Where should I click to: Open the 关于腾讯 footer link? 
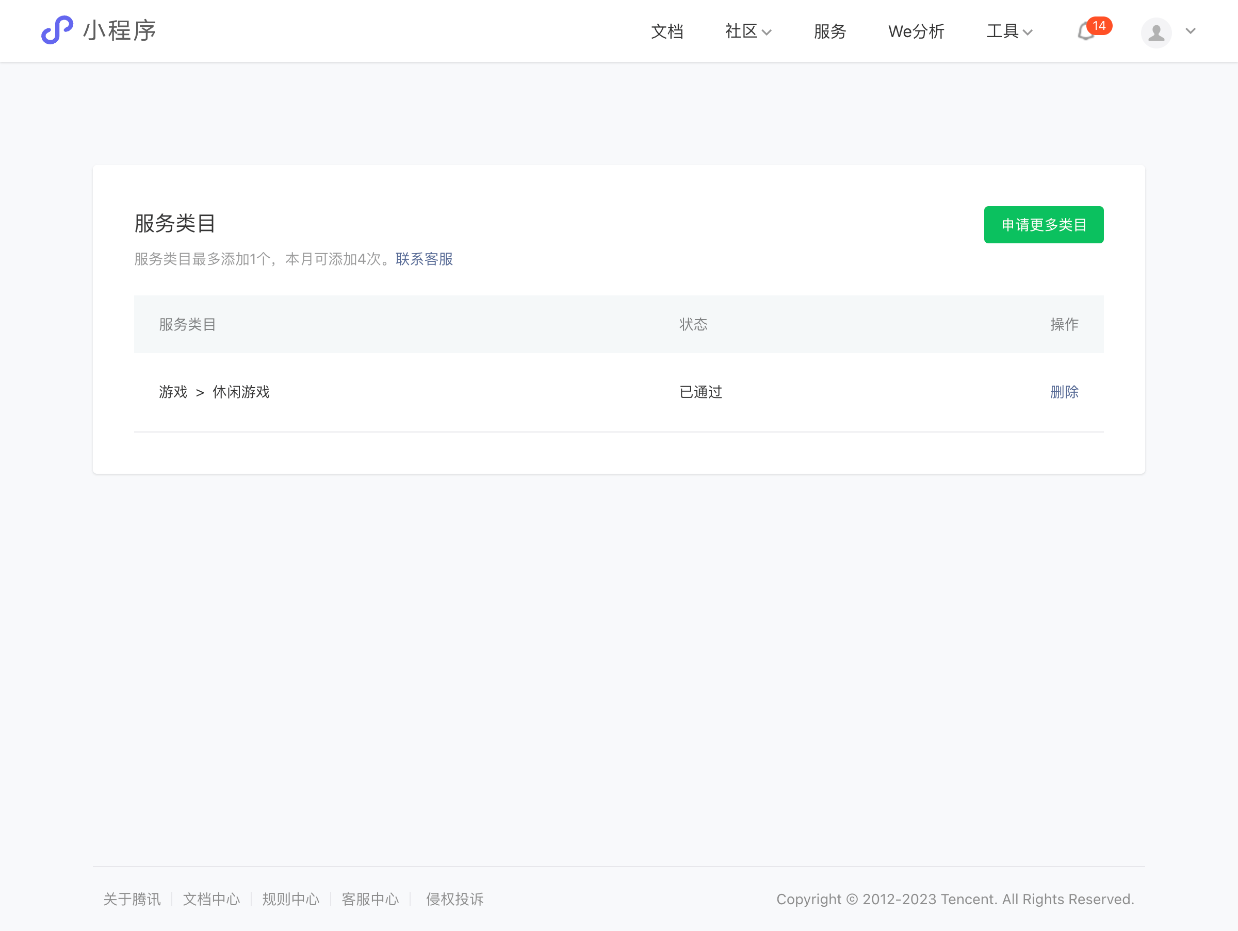tap(132, 899)
